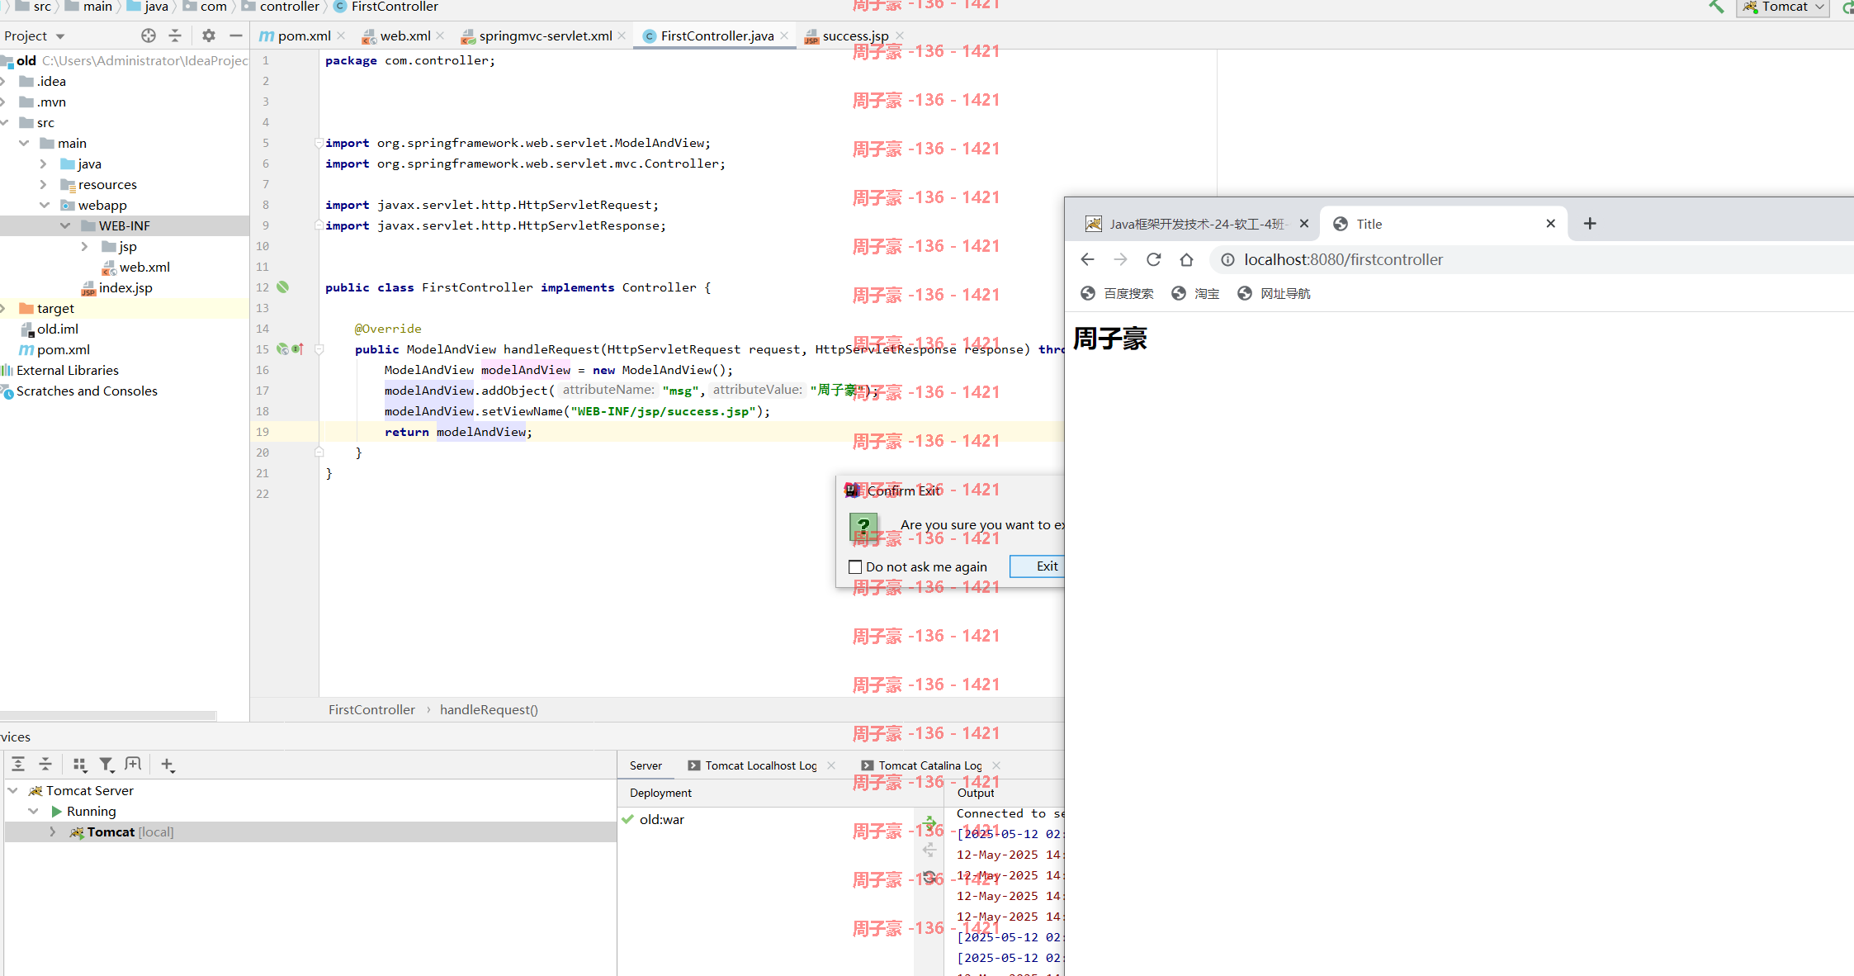Click the browser address bar URL
This screenshot has width=1854, height=976.
coord(1343,259)
